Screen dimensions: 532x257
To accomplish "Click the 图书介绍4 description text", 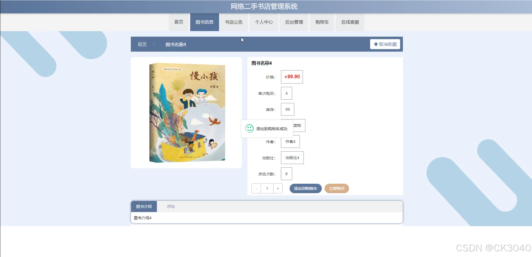I will (143, 218).
